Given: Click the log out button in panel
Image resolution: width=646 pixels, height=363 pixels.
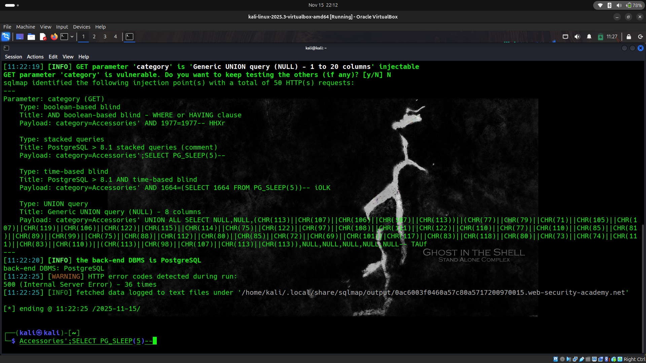Looking at the screenshot, I should [x=640, y=37].
